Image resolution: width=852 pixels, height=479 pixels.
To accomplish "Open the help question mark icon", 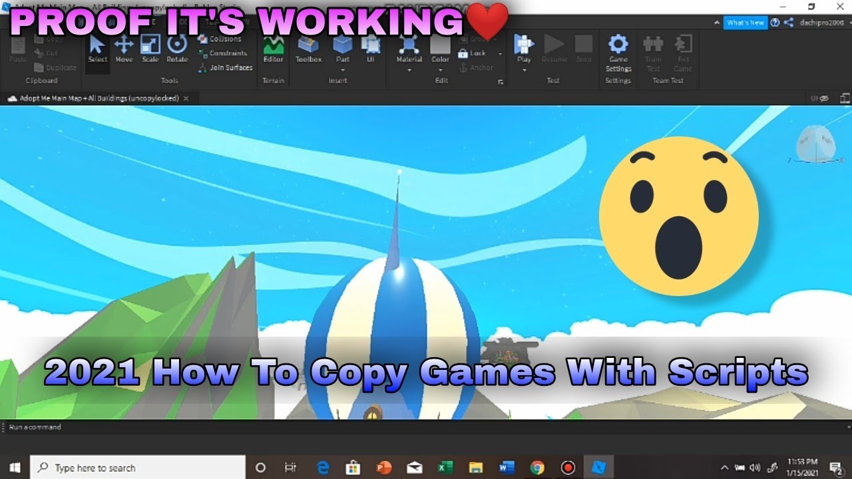I will tap(775, 23).
